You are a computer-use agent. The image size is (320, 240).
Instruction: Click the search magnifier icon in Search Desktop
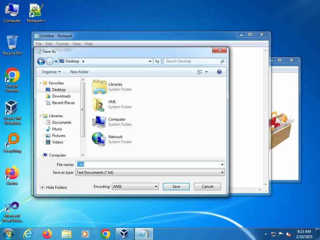click(x=222, y=61)
